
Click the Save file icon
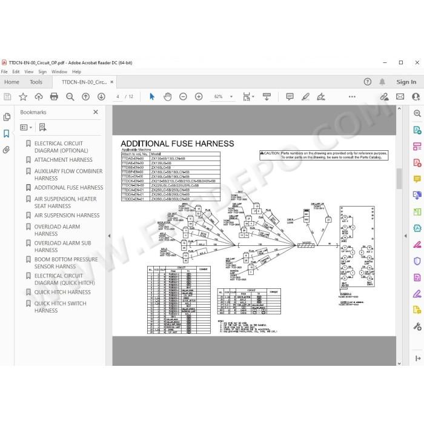7,96
